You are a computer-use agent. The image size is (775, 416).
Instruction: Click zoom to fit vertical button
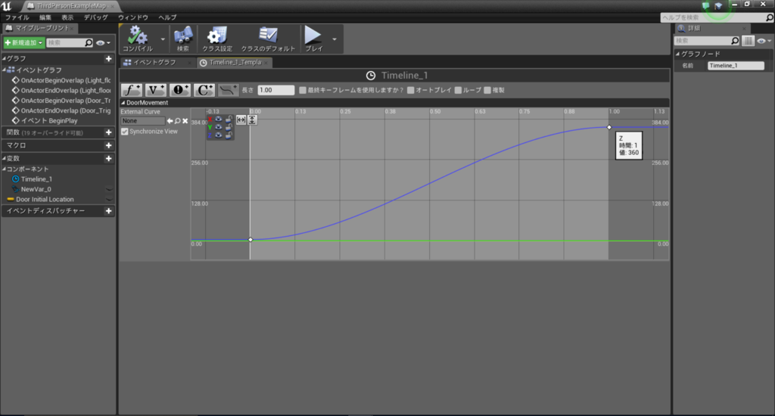coord(252,120)
